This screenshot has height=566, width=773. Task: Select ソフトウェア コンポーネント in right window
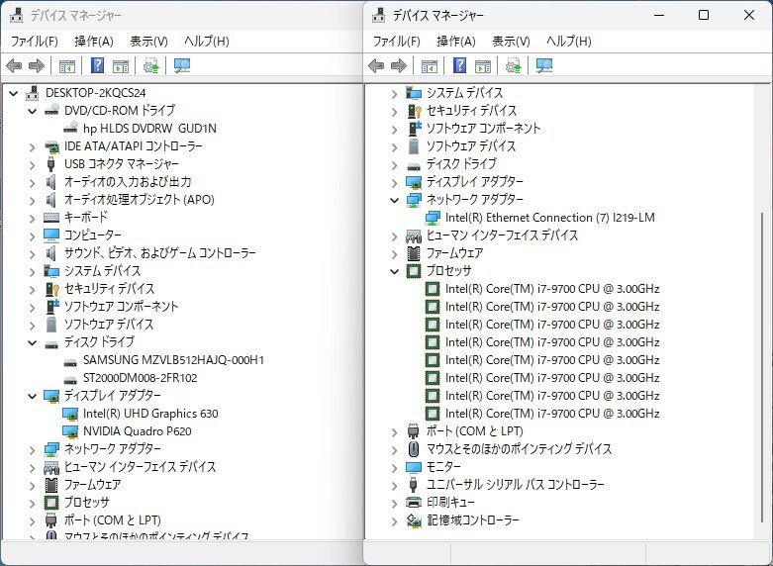[483, 129]
